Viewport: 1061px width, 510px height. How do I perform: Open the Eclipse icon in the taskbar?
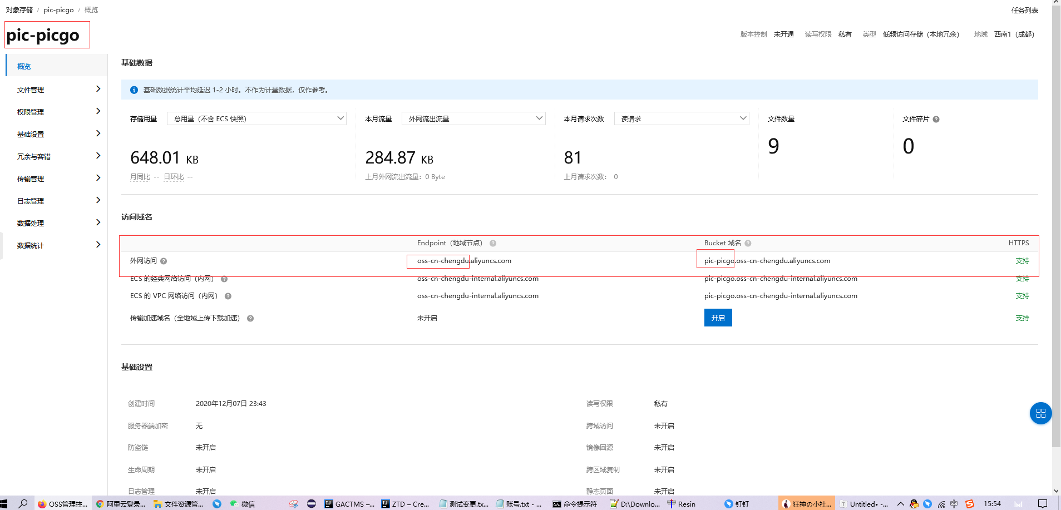[312, 504]
